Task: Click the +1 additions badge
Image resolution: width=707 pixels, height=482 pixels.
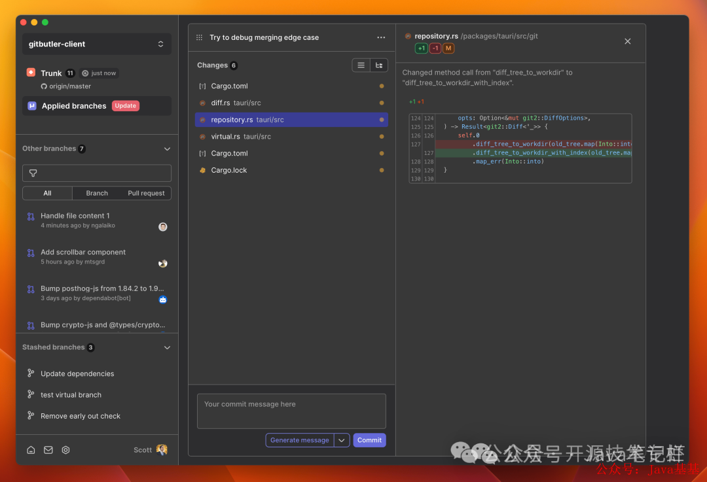Action: pyautogui.click(x=421, y=48)
